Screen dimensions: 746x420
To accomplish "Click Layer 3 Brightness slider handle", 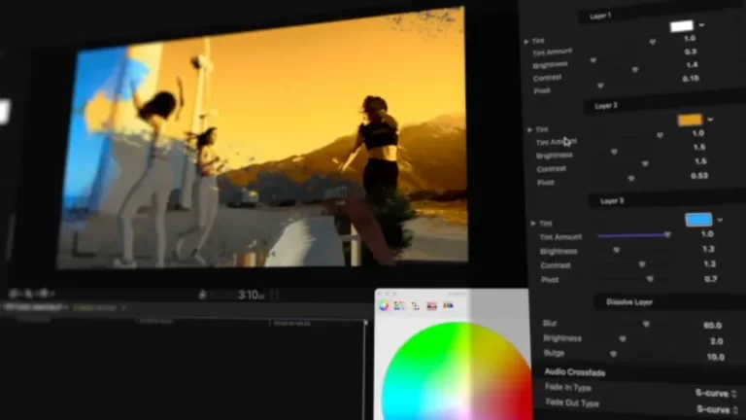I will [617, 250].
